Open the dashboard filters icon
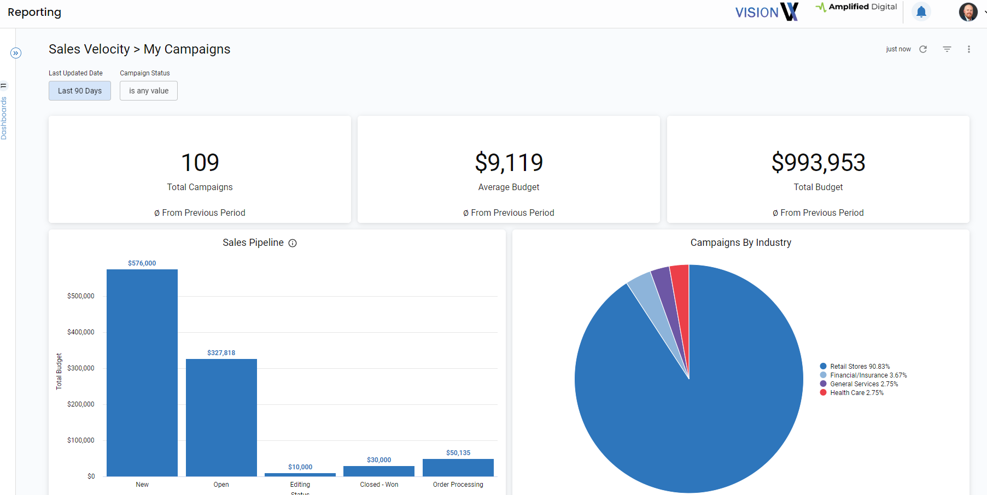The height and width of the screenshot is (495, 987). click(x=947, y=49)
